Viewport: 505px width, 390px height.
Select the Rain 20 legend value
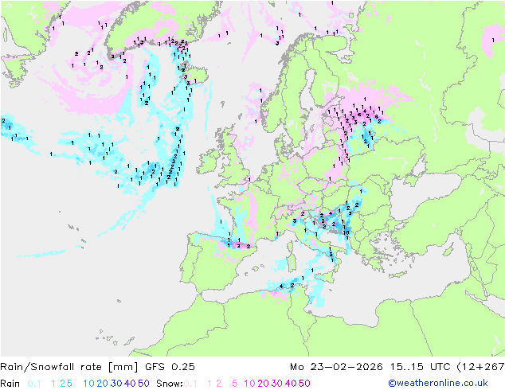103,384
